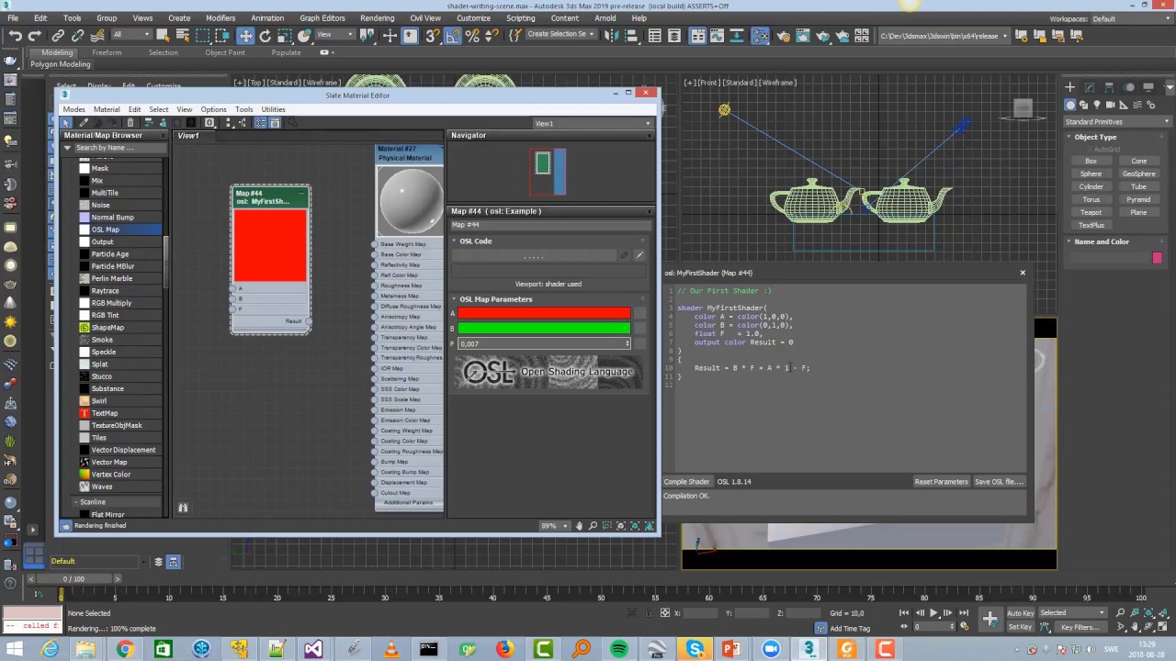Activate the Select and Move tool
This screenshot has width=1176, height=661.
point(245,36)
